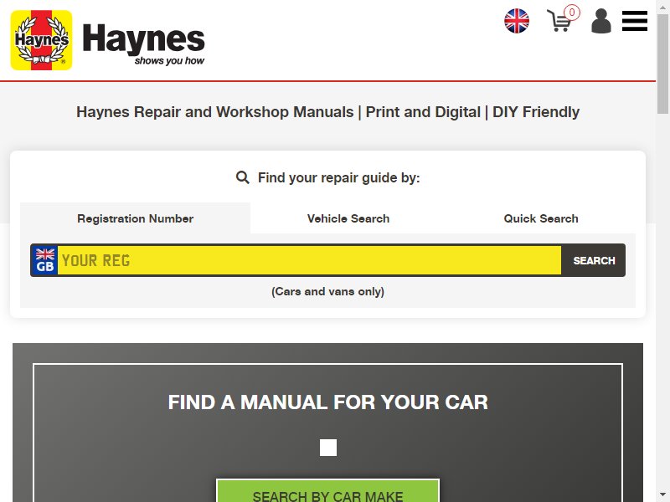Click the GB flag badge on registration plate

click(45, 260)
